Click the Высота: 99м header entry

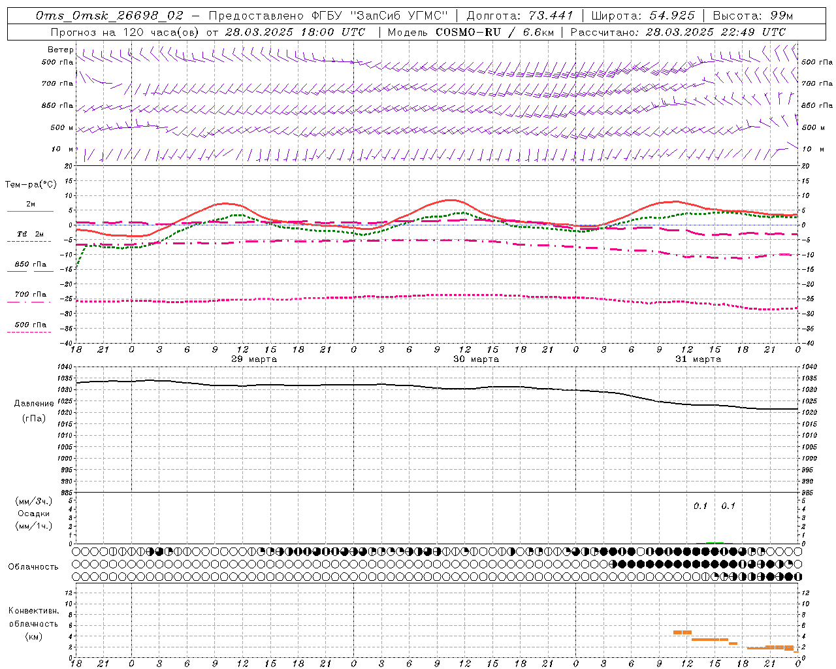click(x=753, y=16)
